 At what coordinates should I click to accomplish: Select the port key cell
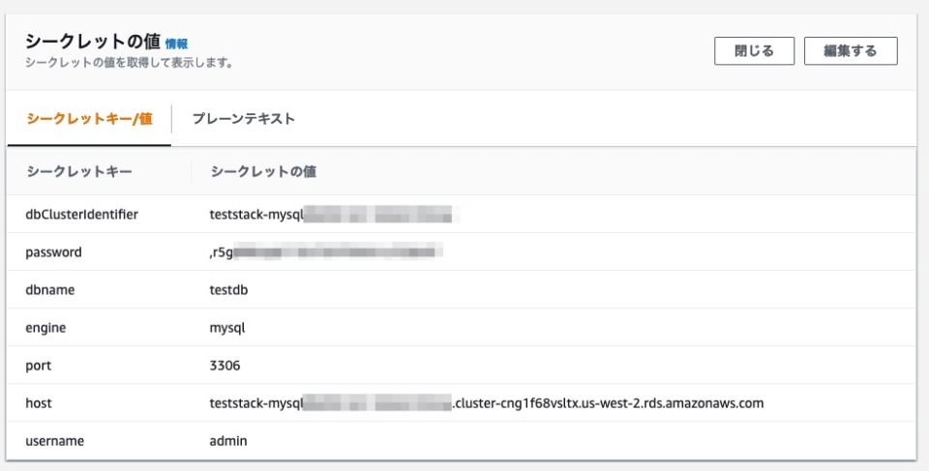pos(38,366)
